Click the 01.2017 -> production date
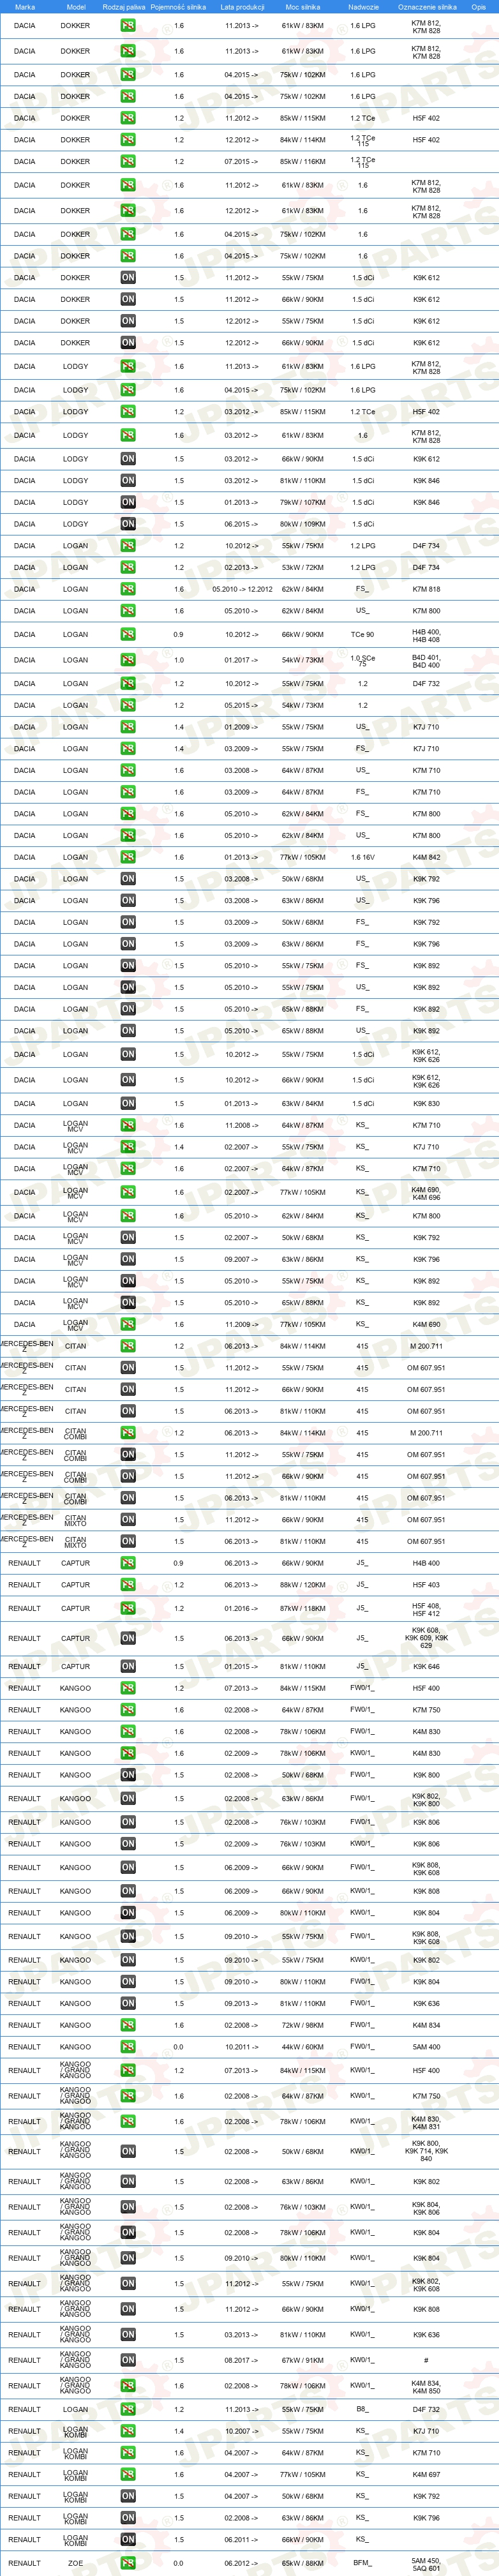This screenshot has width=499, height=2576. point(242,660)
